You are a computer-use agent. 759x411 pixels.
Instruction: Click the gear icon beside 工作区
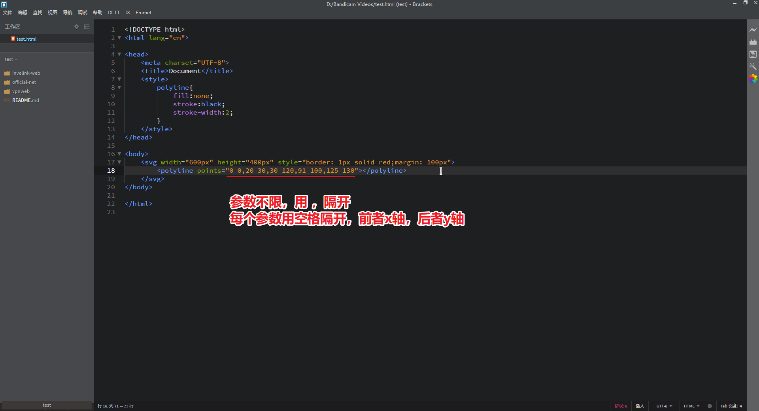[76, 26]
